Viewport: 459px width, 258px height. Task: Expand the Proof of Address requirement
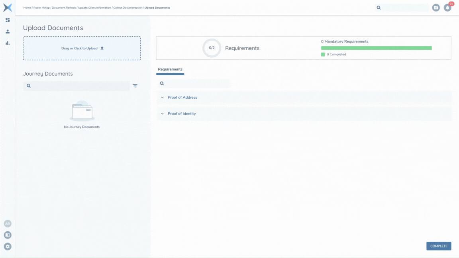[182, 98]
